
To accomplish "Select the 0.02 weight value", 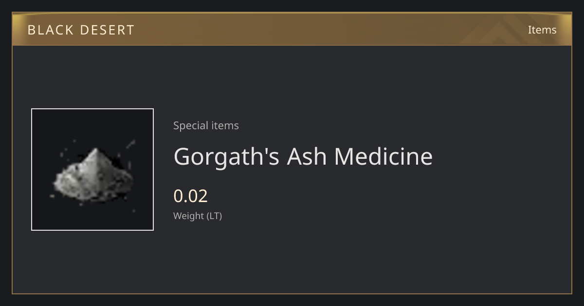I will click(190, 196).
